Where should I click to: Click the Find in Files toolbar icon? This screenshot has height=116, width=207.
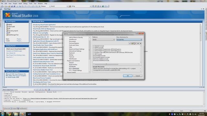point(70,6)
